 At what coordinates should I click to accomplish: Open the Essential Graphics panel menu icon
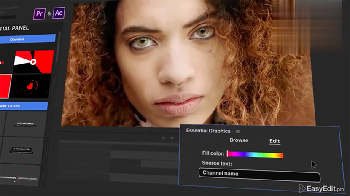point(238,132)
